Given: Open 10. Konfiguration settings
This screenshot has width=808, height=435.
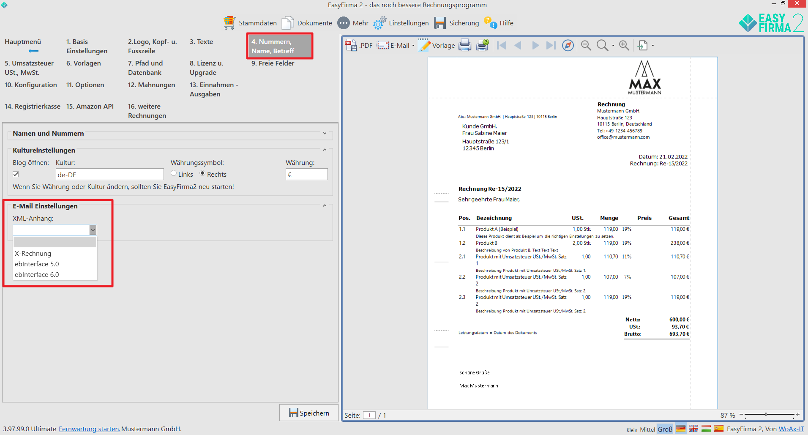Looking at the screenshot, I should tap(31, 85).
